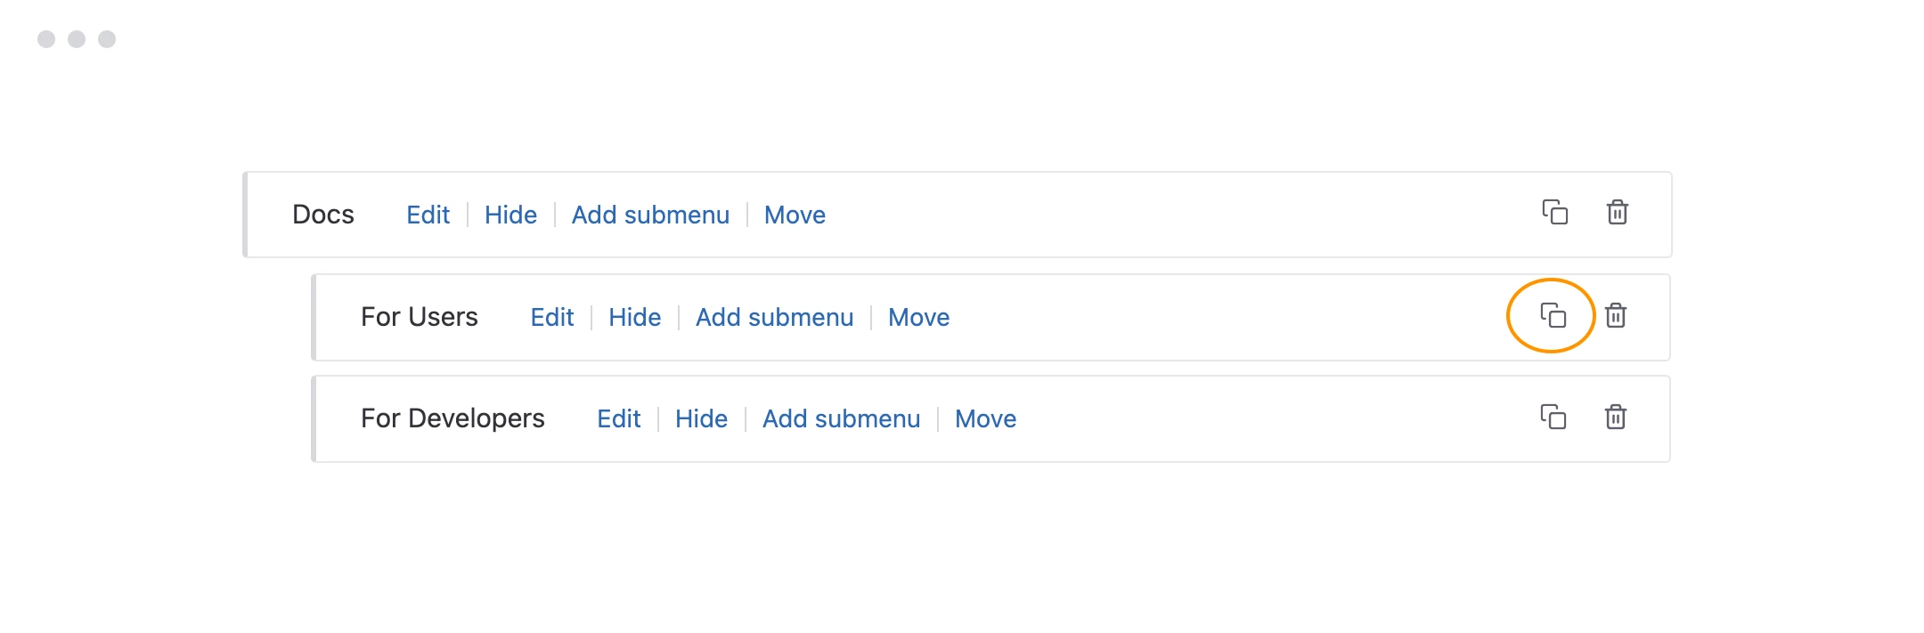Add a submenu under Docs

click(x=650, y=215)
